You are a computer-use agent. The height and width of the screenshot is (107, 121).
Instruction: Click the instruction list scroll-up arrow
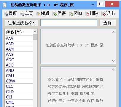coord(35,32)
